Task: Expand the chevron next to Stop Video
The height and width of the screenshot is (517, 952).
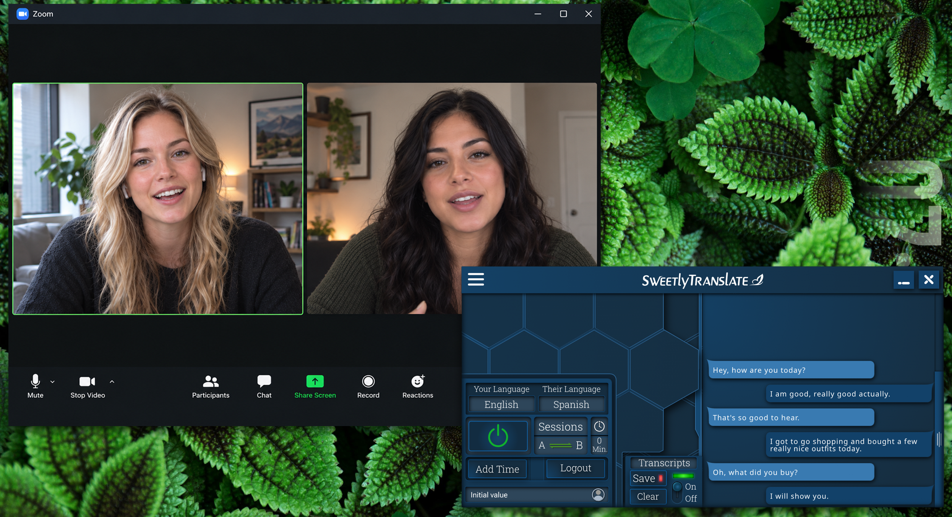Action: tap(112, 382)
